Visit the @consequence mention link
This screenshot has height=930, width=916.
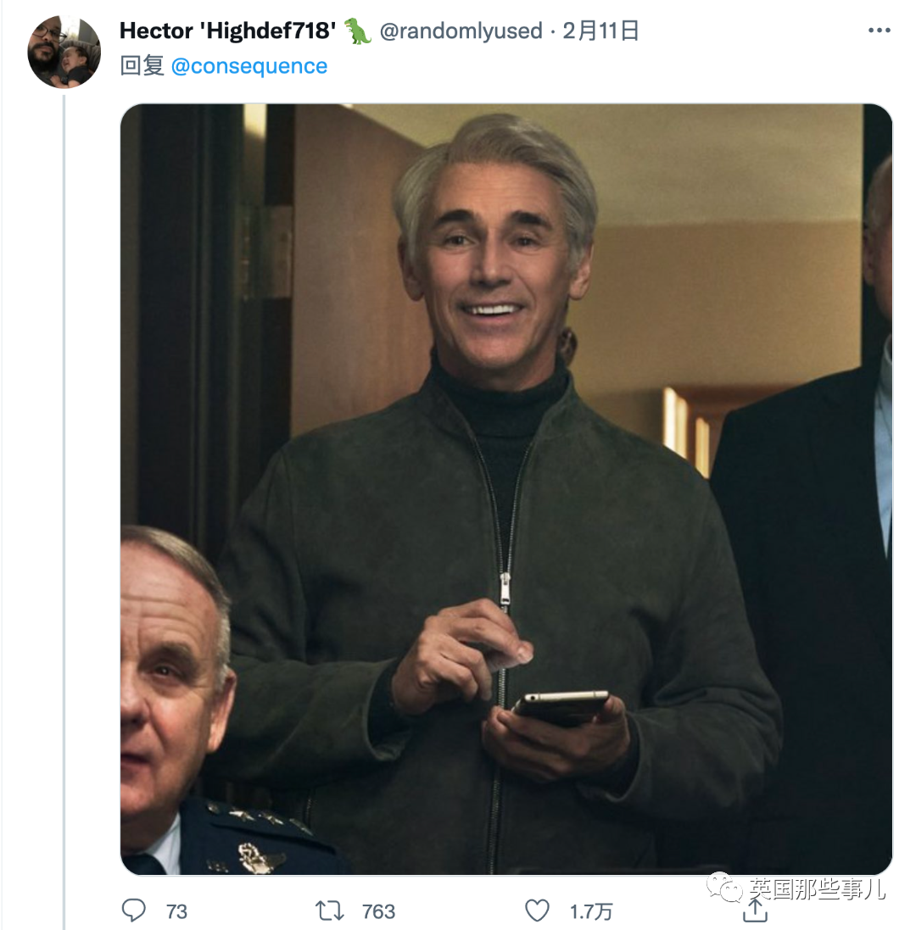pyautogui.click(x=249, y=66)
